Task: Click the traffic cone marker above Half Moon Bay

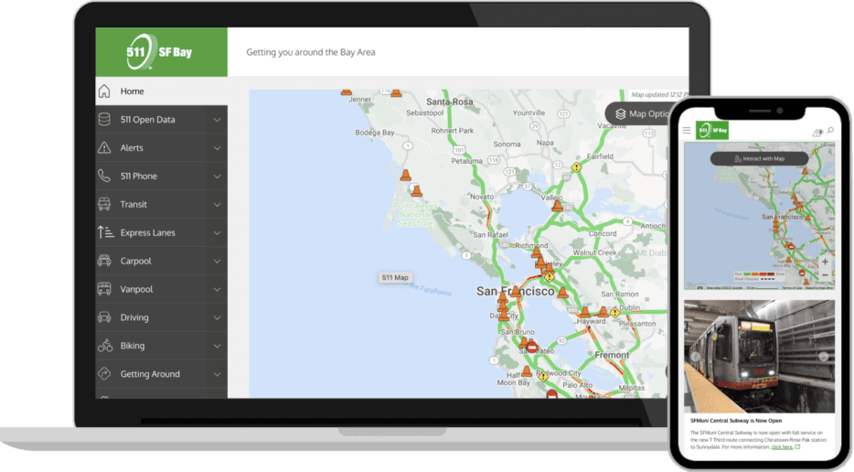Action: 526,371
